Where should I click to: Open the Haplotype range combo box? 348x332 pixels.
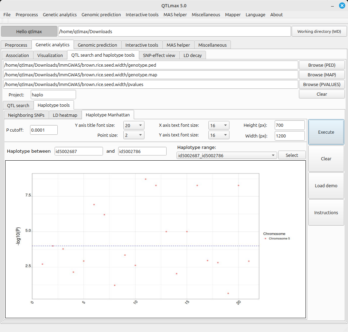[226, 155]
